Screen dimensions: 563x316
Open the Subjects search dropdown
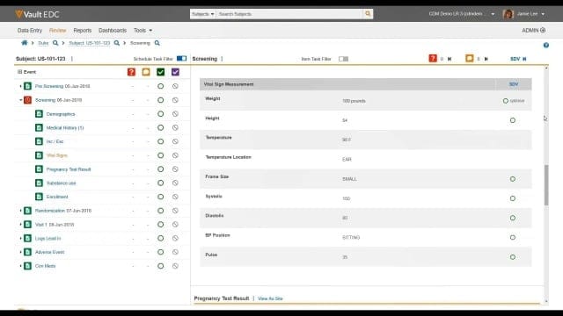[203, 14]
